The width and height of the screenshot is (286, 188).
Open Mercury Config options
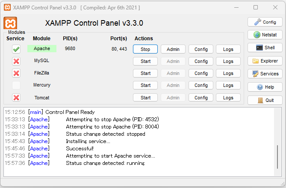[x=201, y=85]
